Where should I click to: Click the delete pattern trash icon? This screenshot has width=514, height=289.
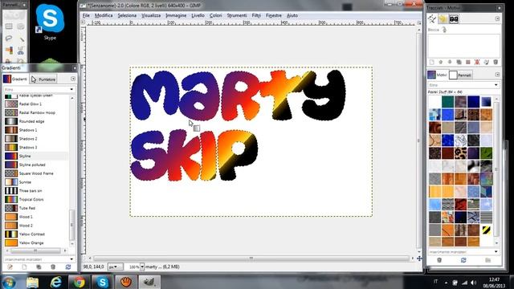pos(439,260)
